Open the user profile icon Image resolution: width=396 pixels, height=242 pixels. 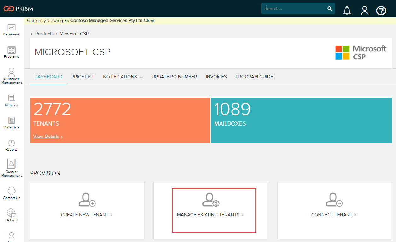click(364, 10)
